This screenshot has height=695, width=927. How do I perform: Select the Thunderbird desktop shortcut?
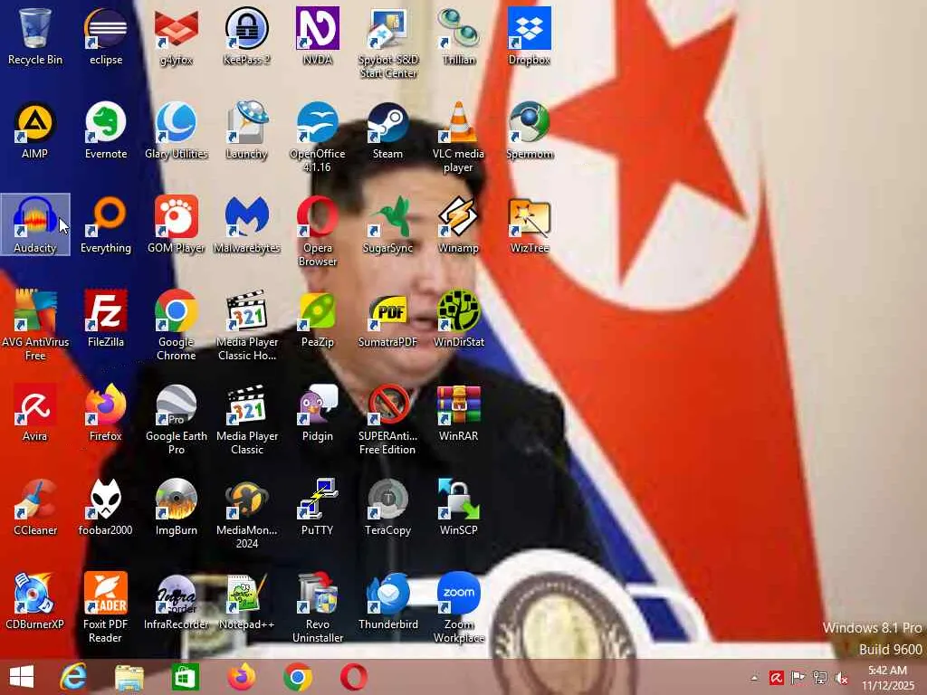click(x=387, y=601)
